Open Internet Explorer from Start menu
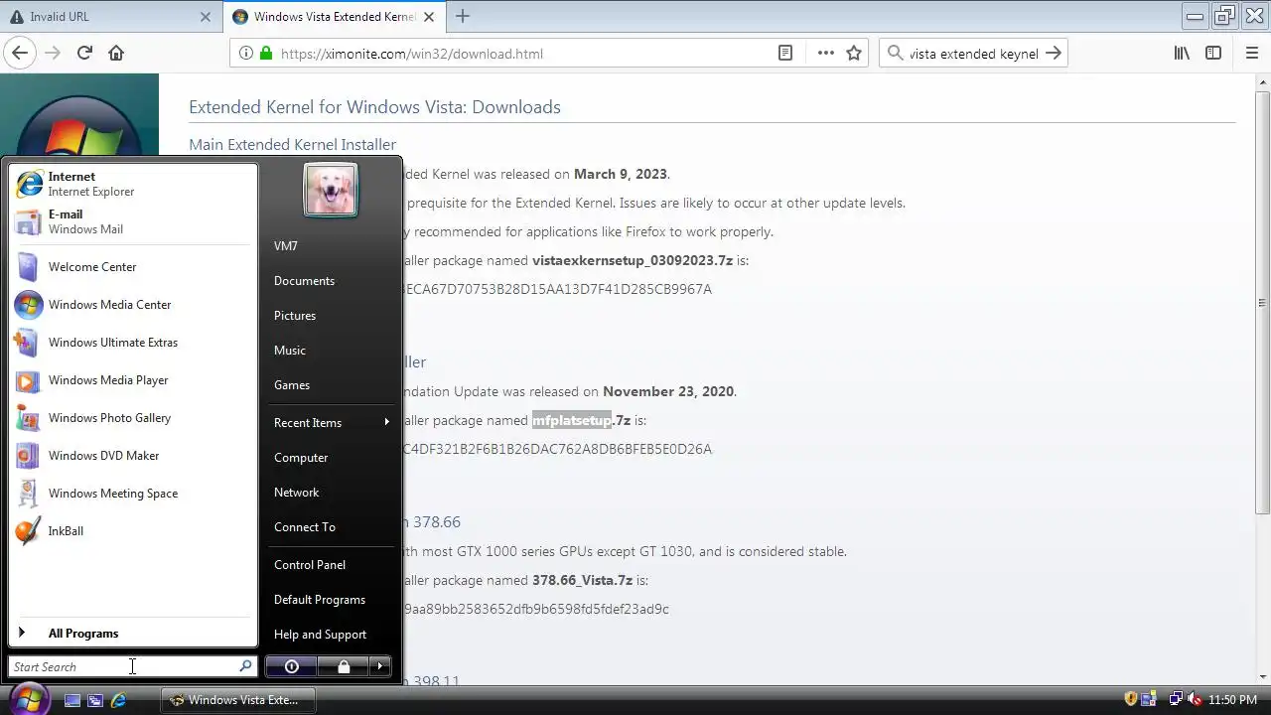 click(x=133, y=184)
